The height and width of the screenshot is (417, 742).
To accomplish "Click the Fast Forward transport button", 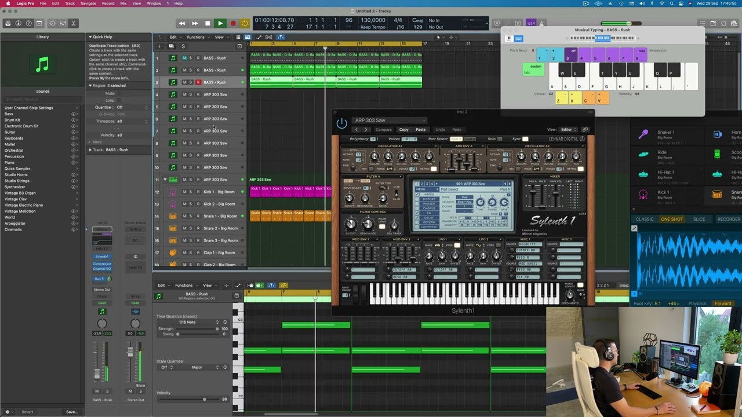I will pyautogui.click(x=195, y=24).
